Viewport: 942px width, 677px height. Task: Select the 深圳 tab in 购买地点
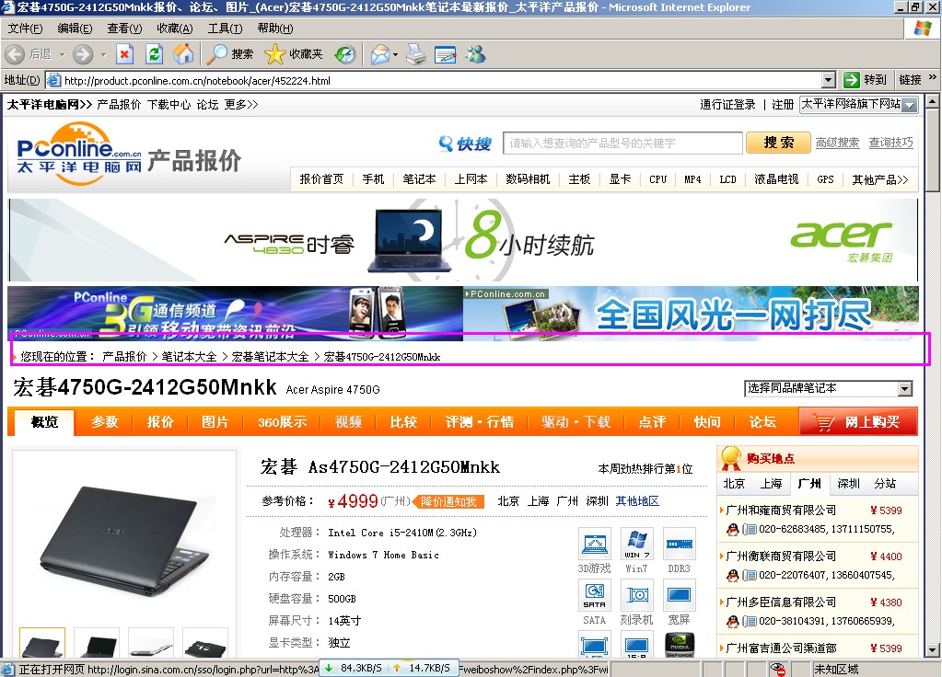click(x=848, y=484)
